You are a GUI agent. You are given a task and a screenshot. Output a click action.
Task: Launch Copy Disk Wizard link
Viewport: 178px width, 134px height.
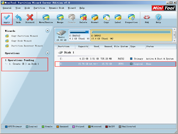pyautogui.click(x=21, y=41)
